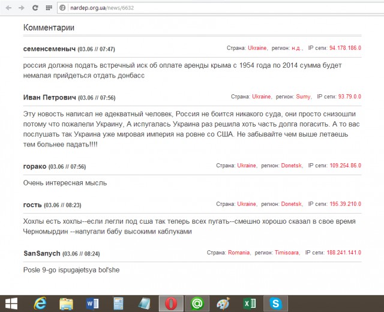The height and width of the screenshot is (312, 384).
Task: Click IP address 188.241.141.0
Action: click(x=344, y=253)
